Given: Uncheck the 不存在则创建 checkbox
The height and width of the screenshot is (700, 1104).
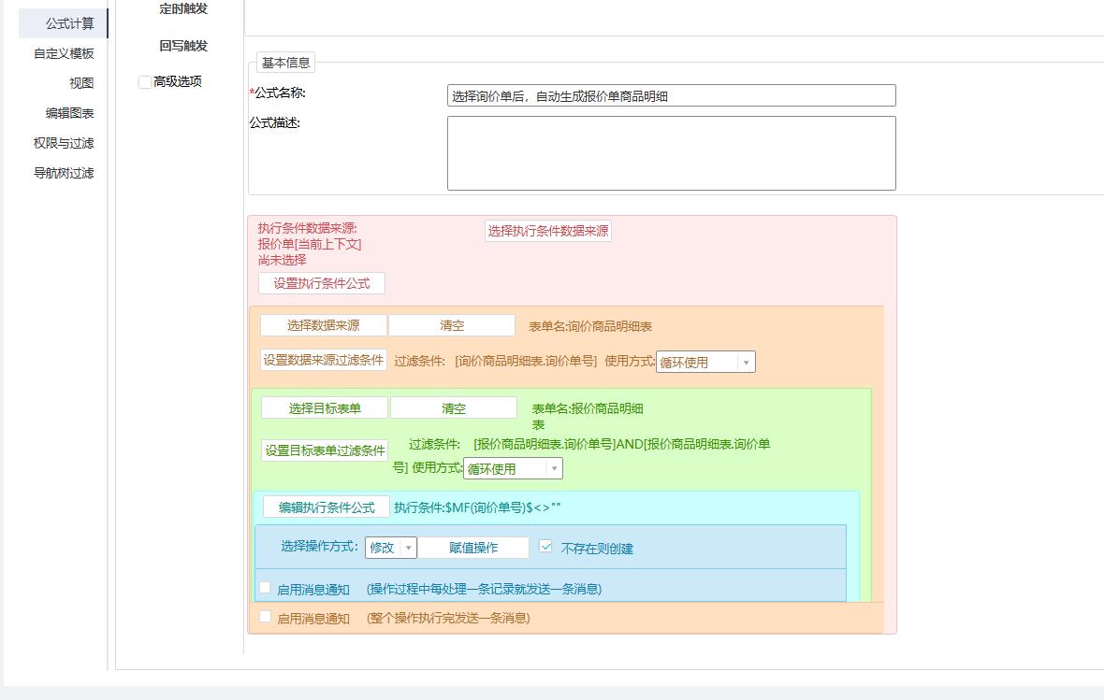Looking at the screenshot, I should click(x=546, y=548).
